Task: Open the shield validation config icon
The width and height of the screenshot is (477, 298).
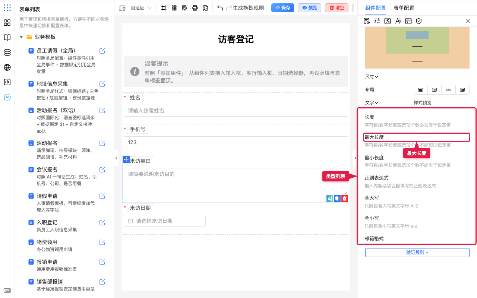Action: (x=419, y=21)
